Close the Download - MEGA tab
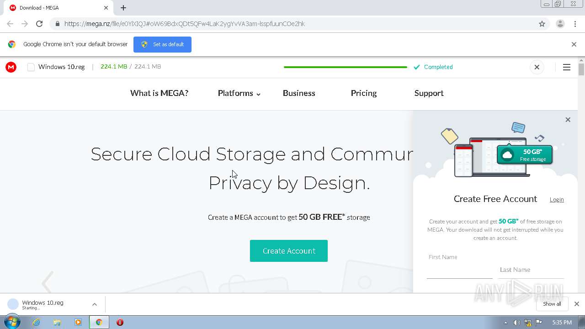Screen dimensions: 585x329 coord(106,8)
